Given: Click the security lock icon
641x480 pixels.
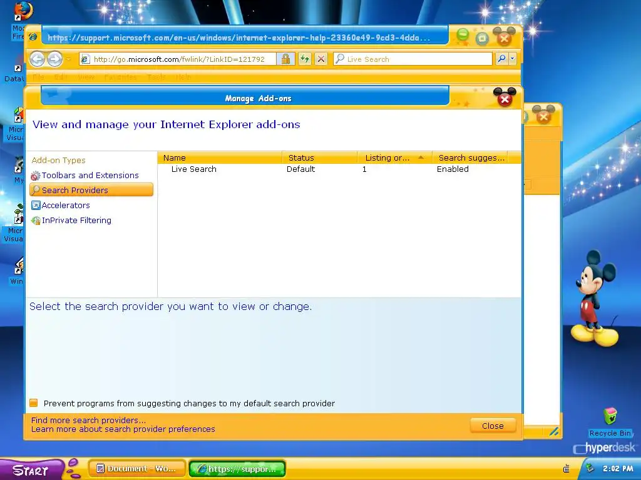Looking at the screenshot, I should pos(285,59).
